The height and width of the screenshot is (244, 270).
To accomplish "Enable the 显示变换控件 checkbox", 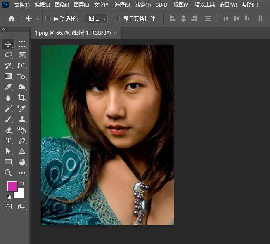I will pyautogui.click(x=117, y=19).
